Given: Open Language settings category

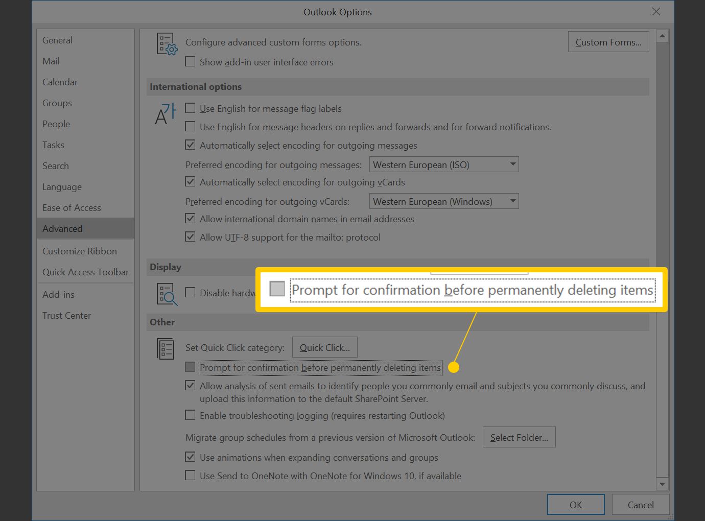Looking at the screenshot, I should tap(85, 186).
